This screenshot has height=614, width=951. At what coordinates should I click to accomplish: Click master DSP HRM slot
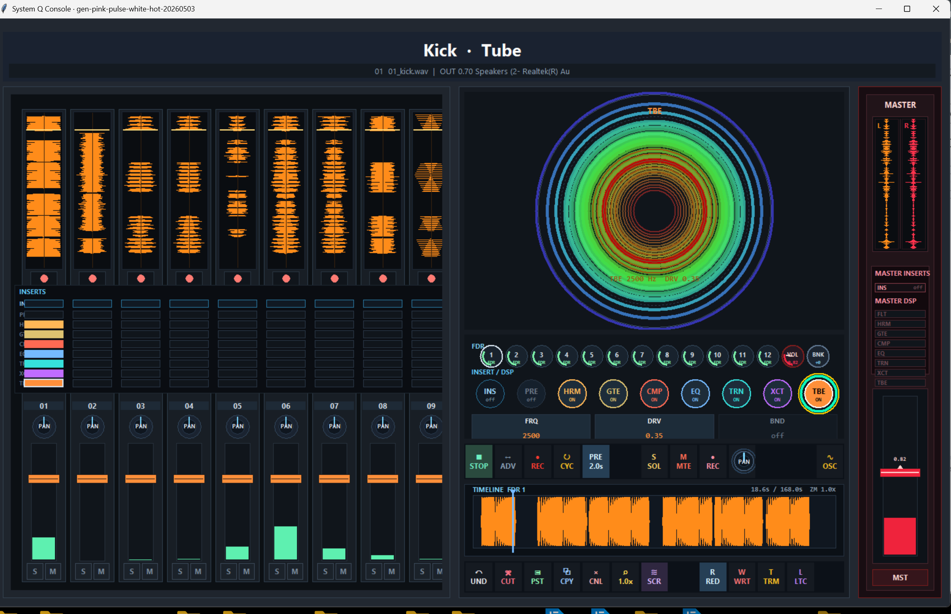pos(900,324)
